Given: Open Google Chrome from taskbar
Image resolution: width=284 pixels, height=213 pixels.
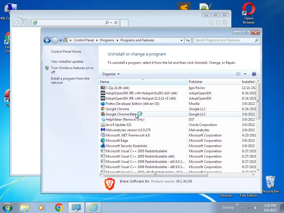Looking at the screenshot, I should coord(59,207).
